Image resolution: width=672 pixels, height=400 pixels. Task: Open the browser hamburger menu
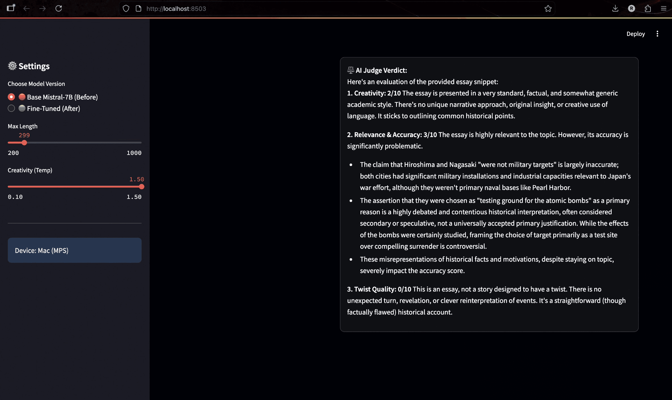pyautogui.click(x=664, y=8)
